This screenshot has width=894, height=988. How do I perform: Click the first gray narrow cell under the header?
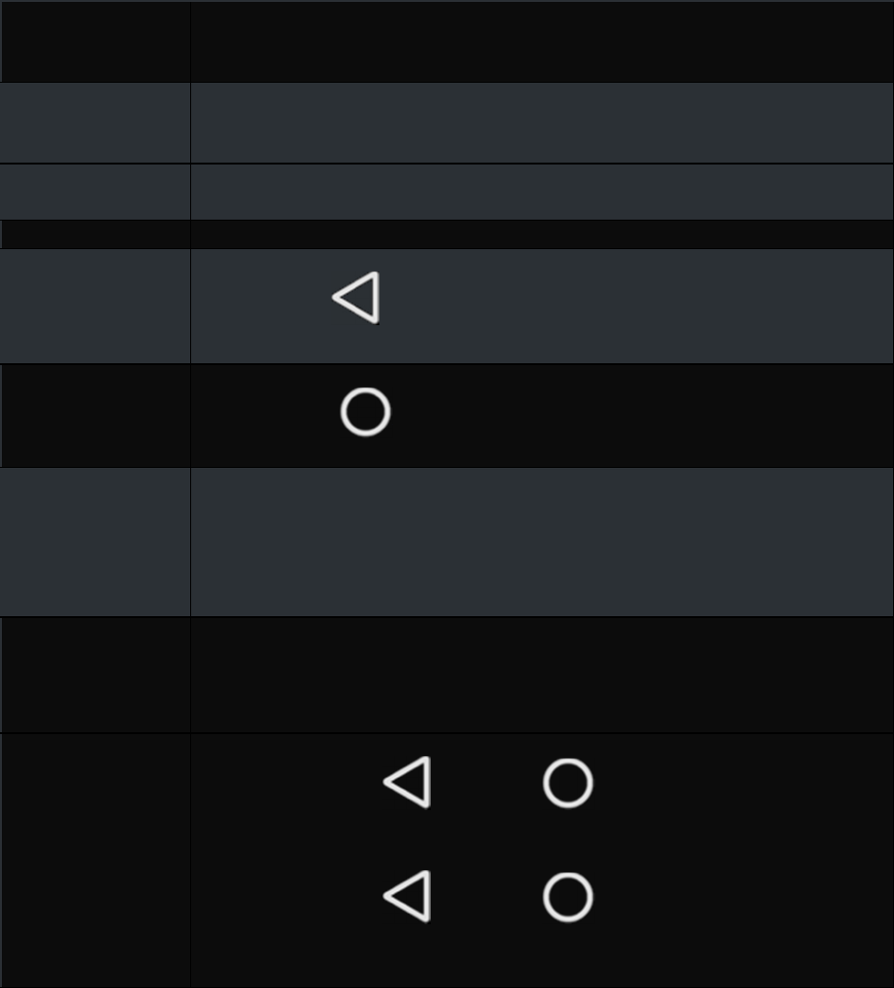95,123
